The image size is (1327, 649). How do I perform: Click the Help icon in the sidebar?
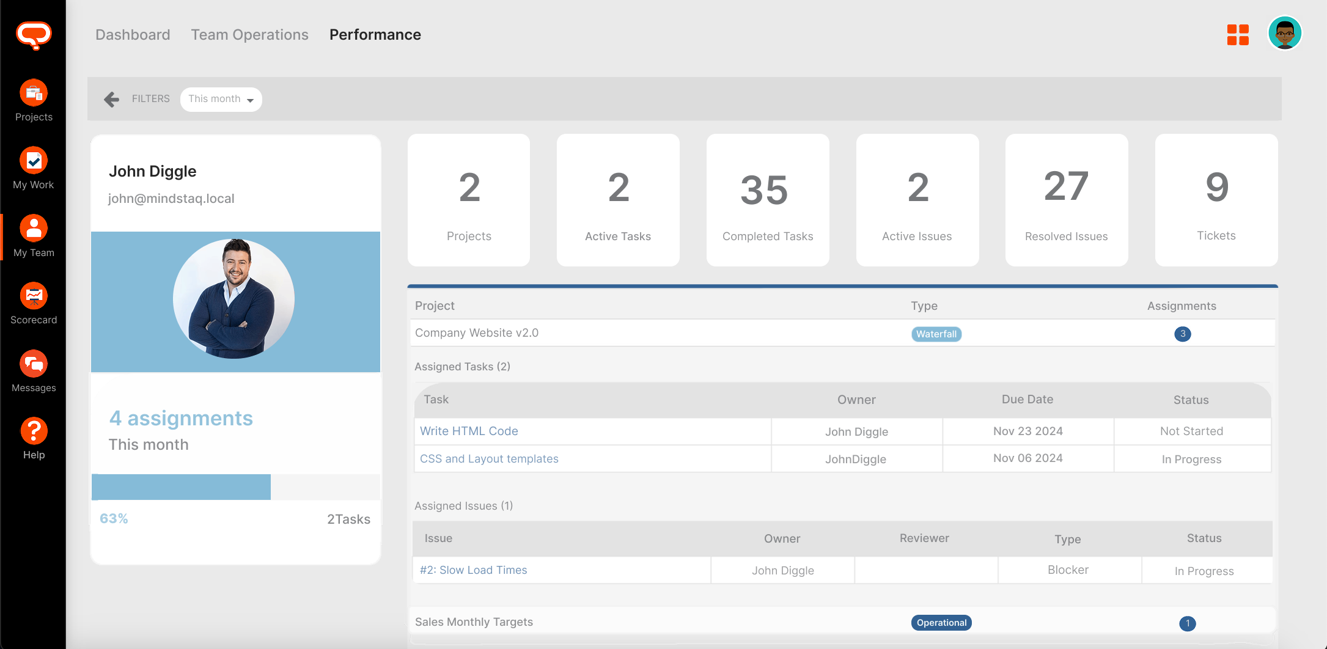click(34, 438)
